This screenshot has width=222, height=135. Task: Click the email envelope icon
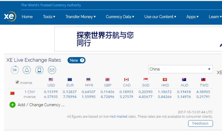click(52, 70)
